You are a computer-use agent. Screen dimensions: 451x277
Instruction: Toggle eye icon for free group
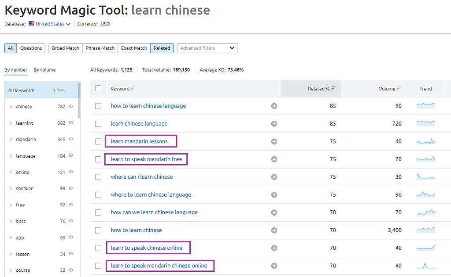pos(71,205)
